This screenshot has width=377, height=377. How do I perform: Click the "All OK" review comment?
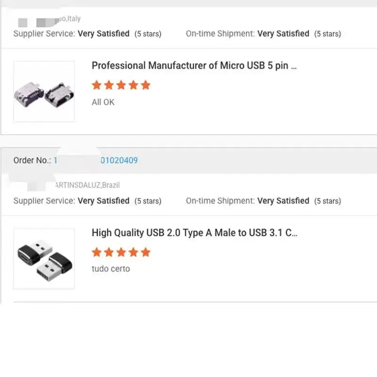[103, 102]
